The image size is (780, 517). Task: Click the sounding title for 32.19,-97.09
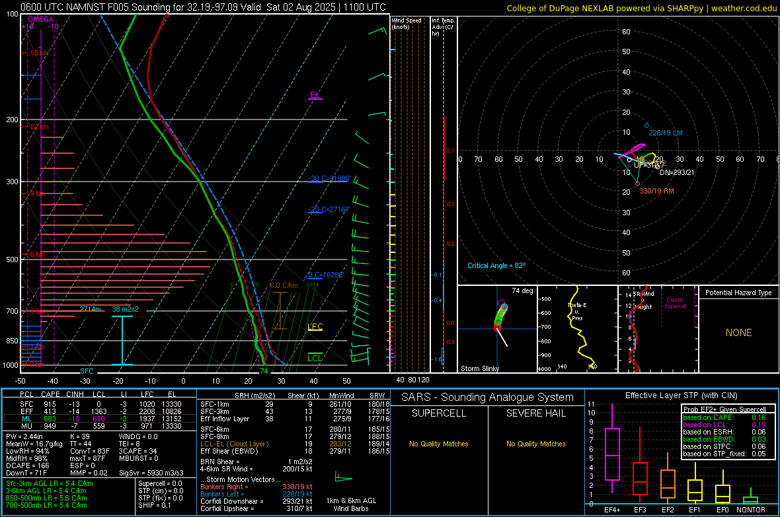pos(203,7)
